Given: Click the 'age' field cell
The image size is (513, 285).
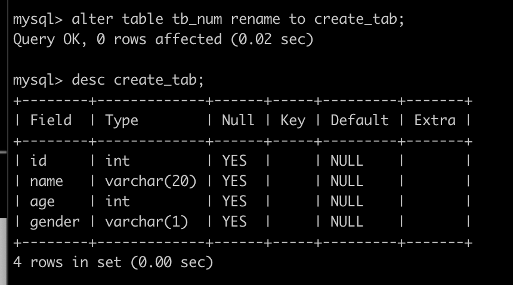Looking at the screenshot, I should 42,202.
